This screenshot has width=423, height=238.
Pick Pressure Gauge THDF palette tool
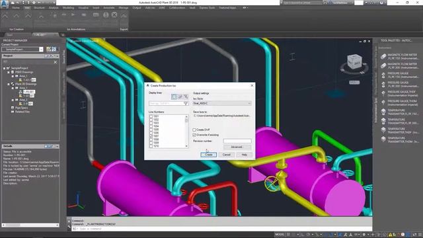400,93
